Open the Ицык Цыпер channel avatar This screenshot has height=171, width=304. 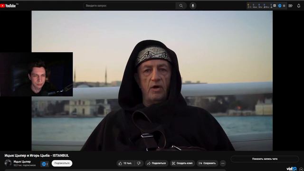pyautogui.click(x=8, y=163)
